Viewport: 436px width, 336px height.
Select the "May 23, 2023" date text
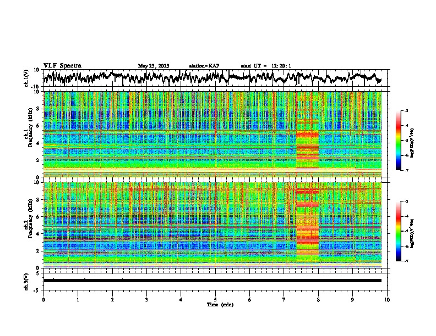154,66
